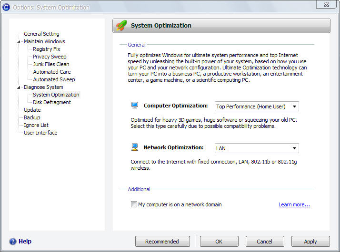Open the Registry Fix options page

[46, 49]
